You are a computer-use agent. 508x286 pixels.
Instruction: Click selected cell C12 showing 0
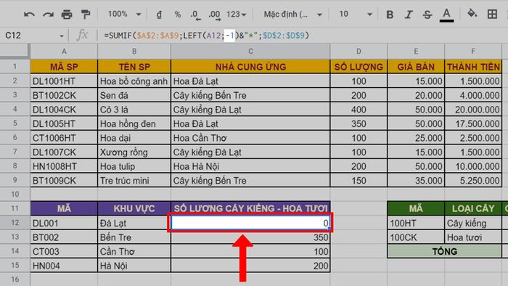[250, 223]
